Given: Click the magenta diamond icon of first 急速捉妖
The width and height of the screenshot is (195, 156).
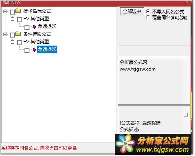Looking at the screenshot, I should [x=34, y=26].
